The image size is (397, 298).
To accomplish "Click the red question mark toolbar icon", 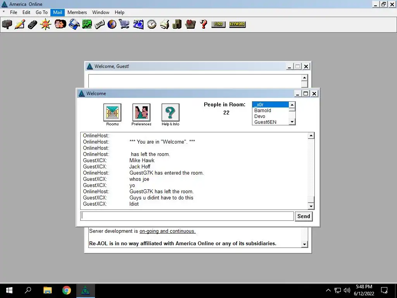I will (x=204, y=24).
